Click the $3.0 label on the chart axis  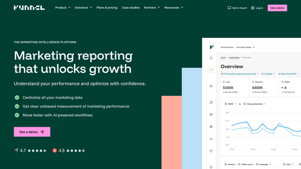[x=227, y=121]
